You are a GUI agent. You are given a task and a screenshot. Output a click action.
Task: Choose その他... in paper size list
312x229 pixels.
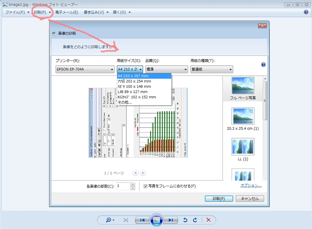pos(144,103)
